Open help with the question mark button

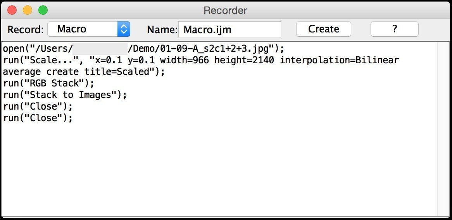[394, 29]
